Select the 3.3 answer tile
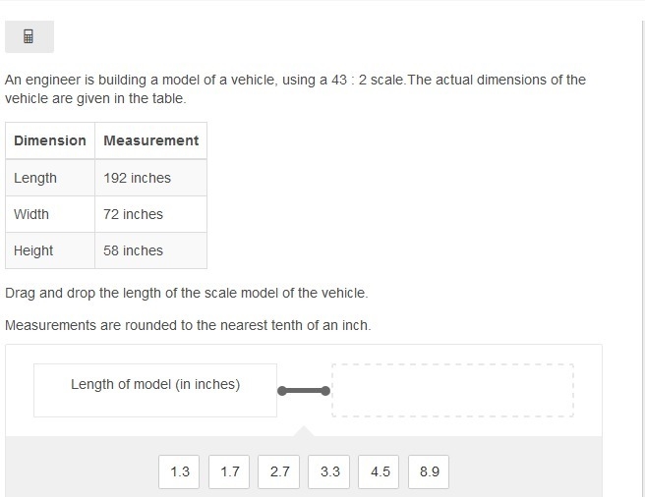Screen dimensions: 645x497 point(329,471)
